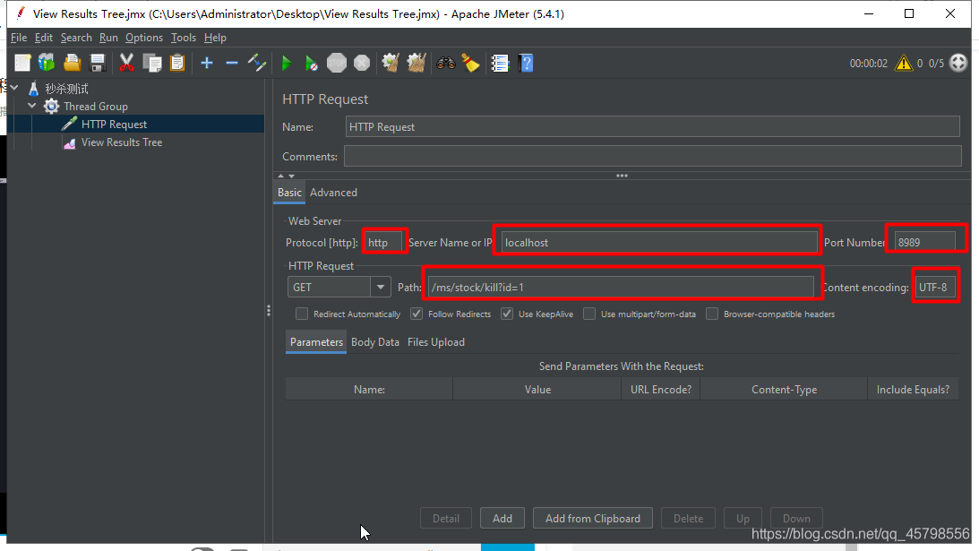
Task: Switch to the Basic tab
Action: [289, 193]
